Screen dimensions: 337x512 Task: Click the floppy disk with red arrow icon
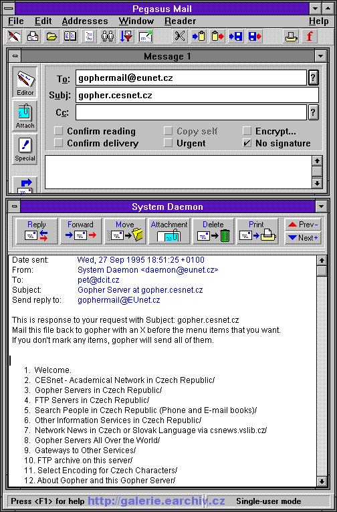255,36
